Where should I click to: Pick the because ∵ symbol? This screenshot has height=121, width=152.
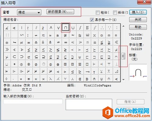point(109,27)
